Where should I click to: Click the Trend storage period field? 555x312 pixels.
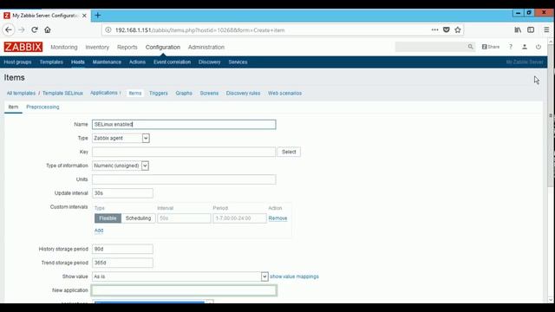point(123,263)
